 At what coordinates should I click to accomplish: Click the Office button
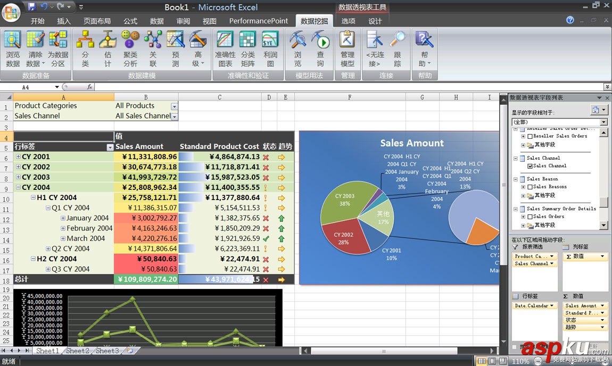11,12
